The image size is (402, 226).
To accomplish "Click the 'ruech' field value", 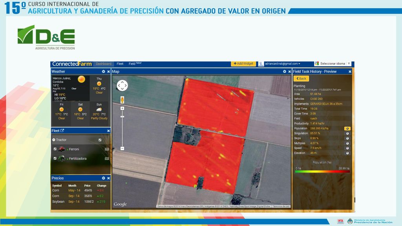I will pos(314,118).
